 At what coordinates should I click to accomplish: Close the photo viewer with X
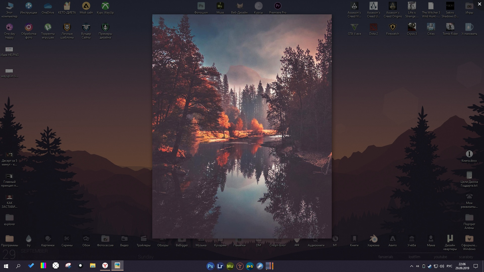(479, 4)
